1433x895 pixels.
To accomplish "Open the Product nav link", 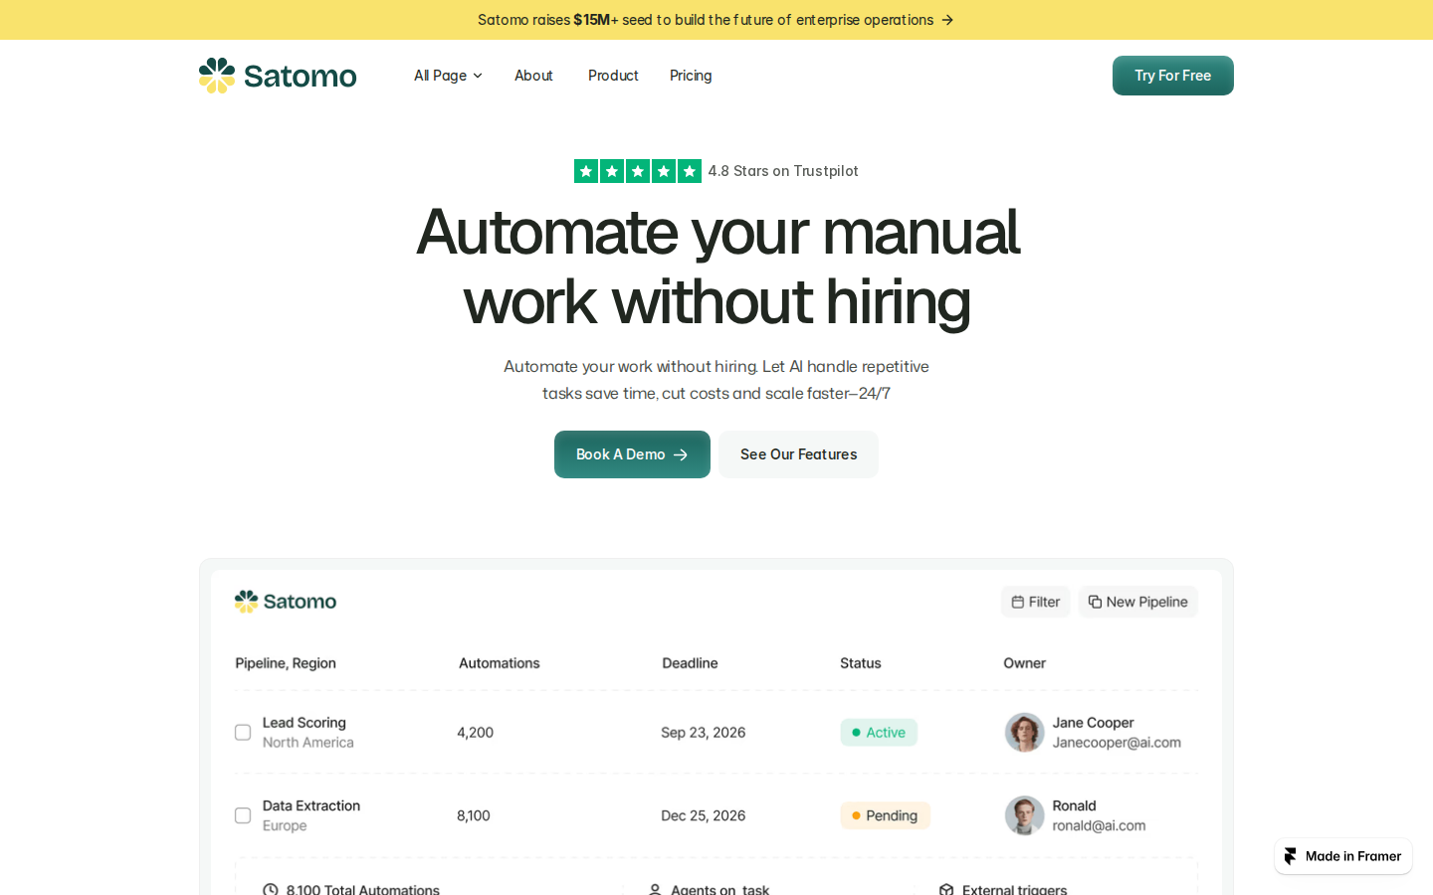I will point(613,76).
